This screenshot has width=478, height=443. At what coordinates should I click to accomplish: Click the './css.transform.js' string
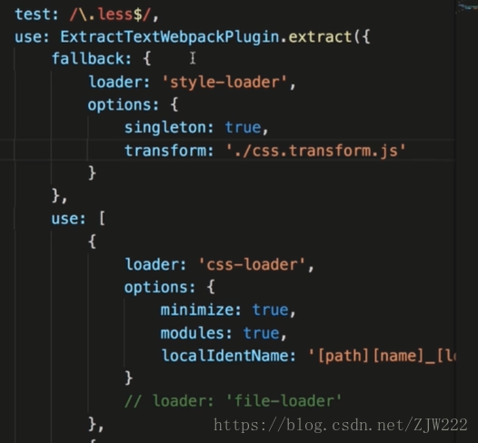[315, 151]
